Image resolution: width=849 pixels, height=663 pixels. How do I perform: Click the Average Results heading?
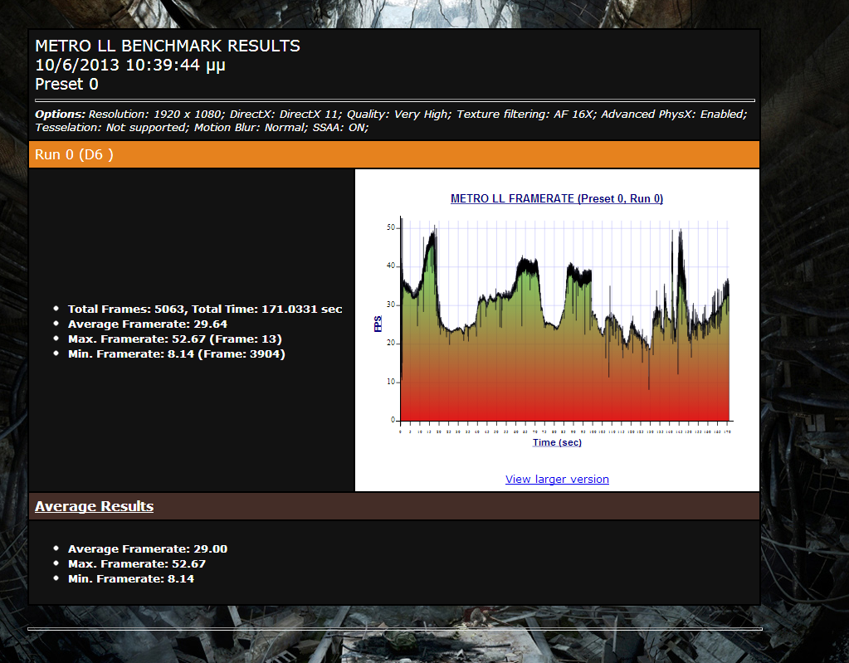coord(95,506)
